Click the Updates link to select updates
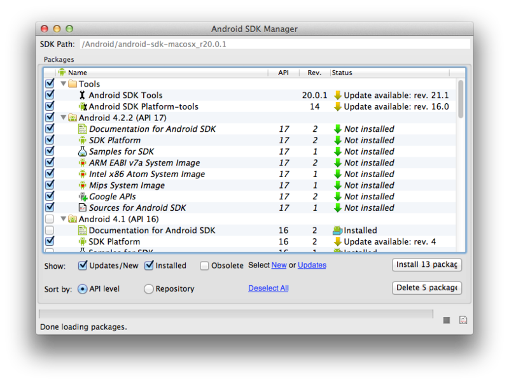This screenshot has height=384, width=509. [x=312, y=265]
